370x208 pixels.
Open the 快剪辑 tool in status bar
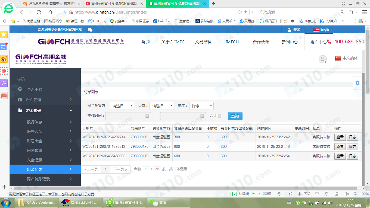[241, 194]
